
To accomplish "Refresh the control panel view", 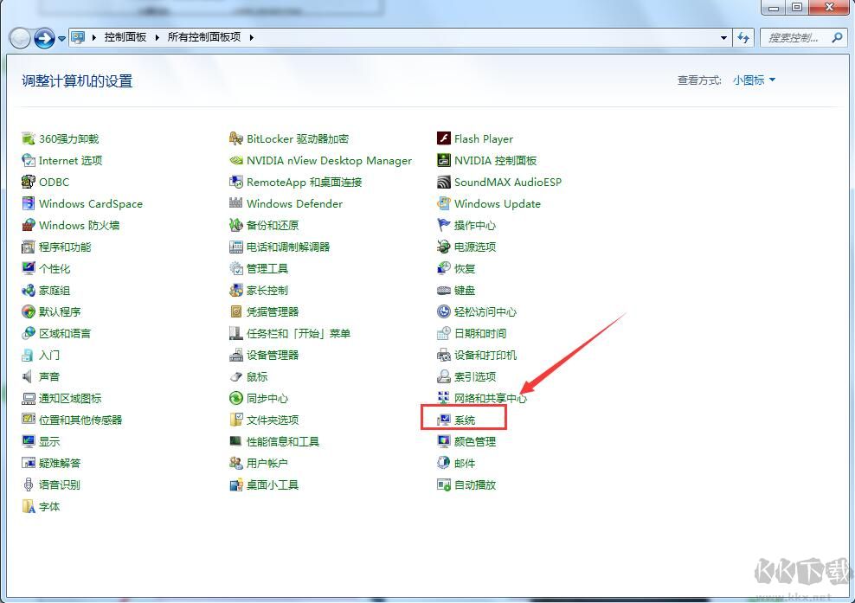I will point(743,37).
